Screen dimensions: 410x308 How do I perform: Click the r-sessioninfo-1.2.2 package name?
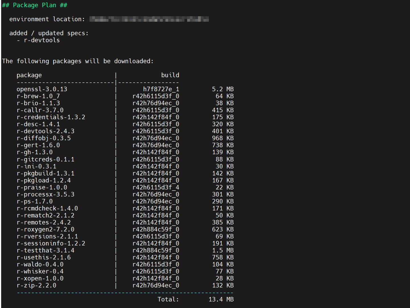(x=51, y=243)
